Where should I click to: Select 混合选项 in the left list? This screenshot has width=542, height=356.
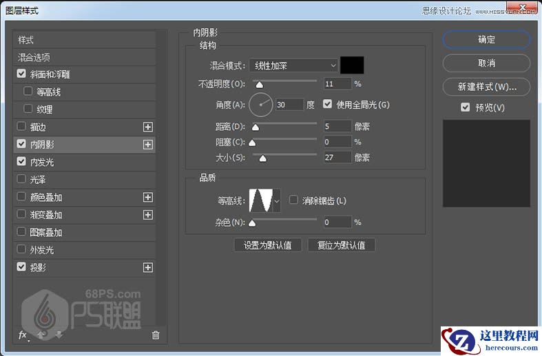(x=84, y=57)
